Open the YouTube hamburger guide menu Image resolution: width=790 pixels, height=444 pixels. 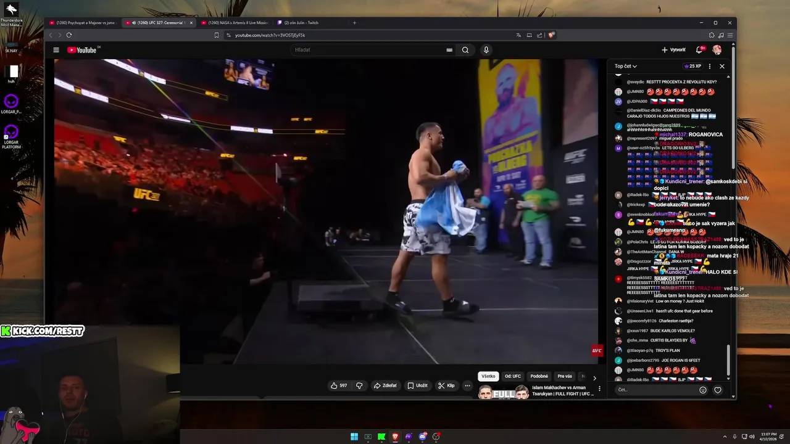(56, 50)
